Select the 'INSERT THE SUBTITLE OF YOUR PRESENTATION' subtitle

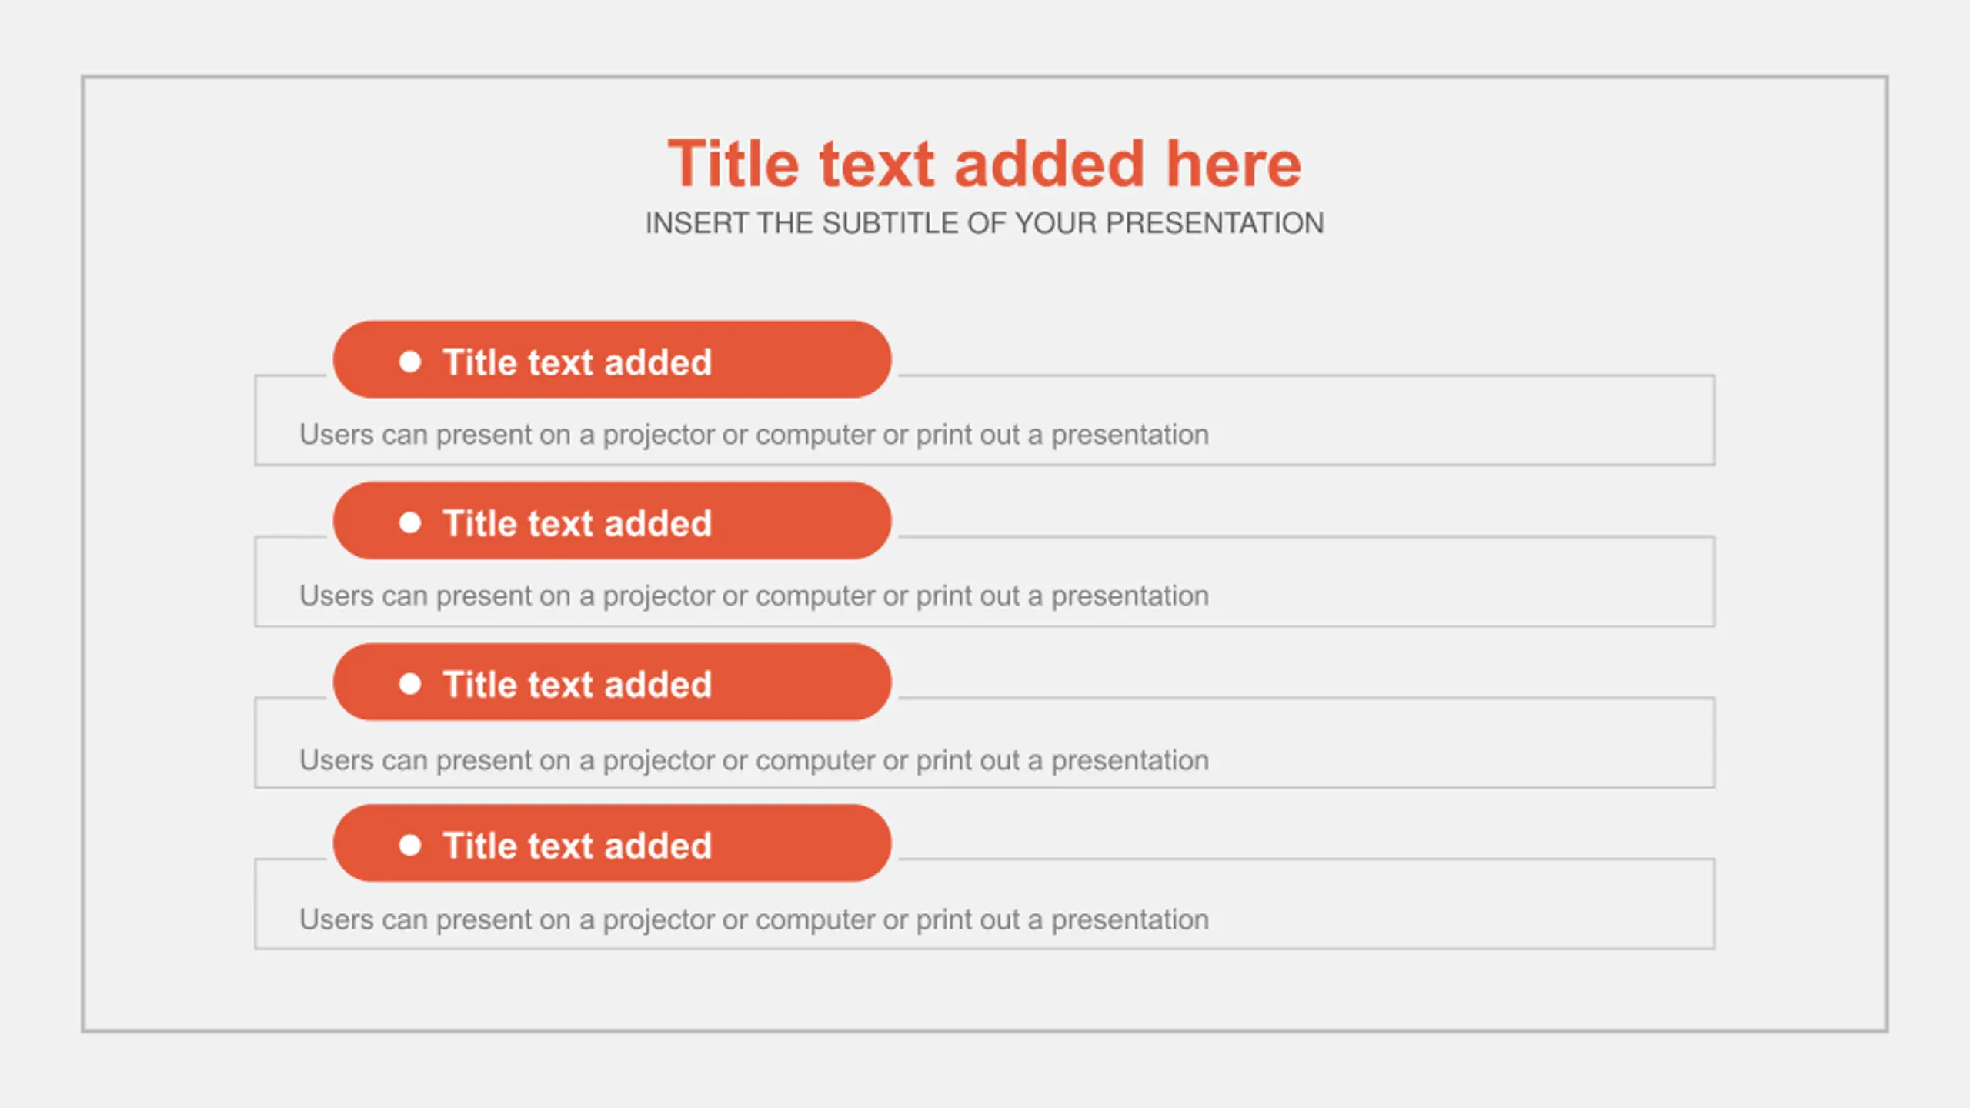[984, 223]
